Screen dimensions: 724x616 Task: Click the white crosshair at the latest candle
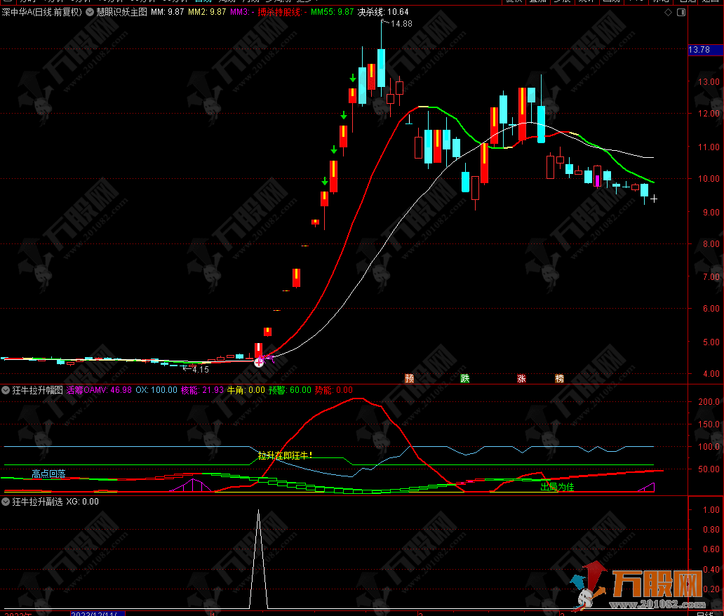click(x=654, y=199)
